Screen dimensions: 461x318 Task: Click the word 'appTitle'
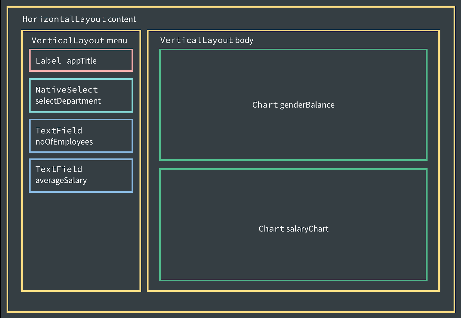tap(82, 61)
